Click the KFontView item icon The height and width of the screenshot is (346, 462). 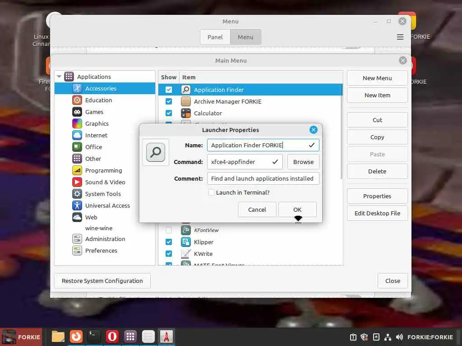[x=185, y=230]
